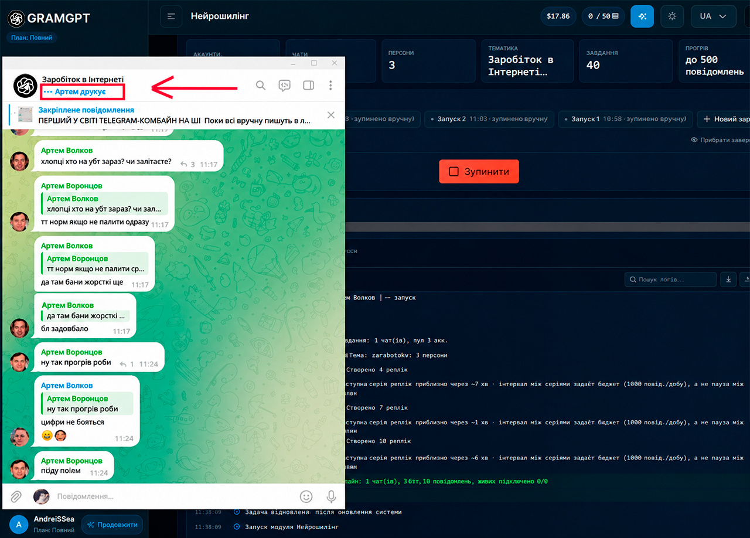Click the GramGPT logo icon in sidebar
Image resolution: width=750 pixels, height=538 pixels.
(x=16, y=19)
